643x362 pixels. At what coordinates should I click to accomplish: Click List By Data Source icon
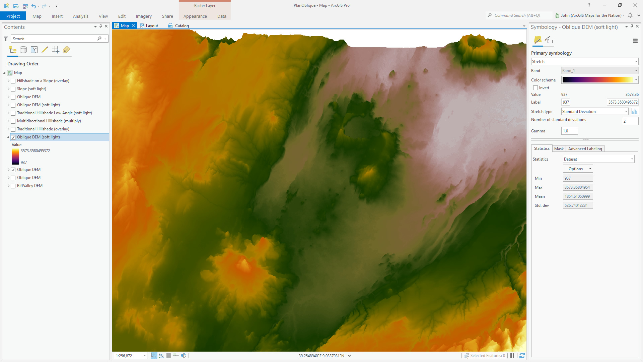pos(23,50)
